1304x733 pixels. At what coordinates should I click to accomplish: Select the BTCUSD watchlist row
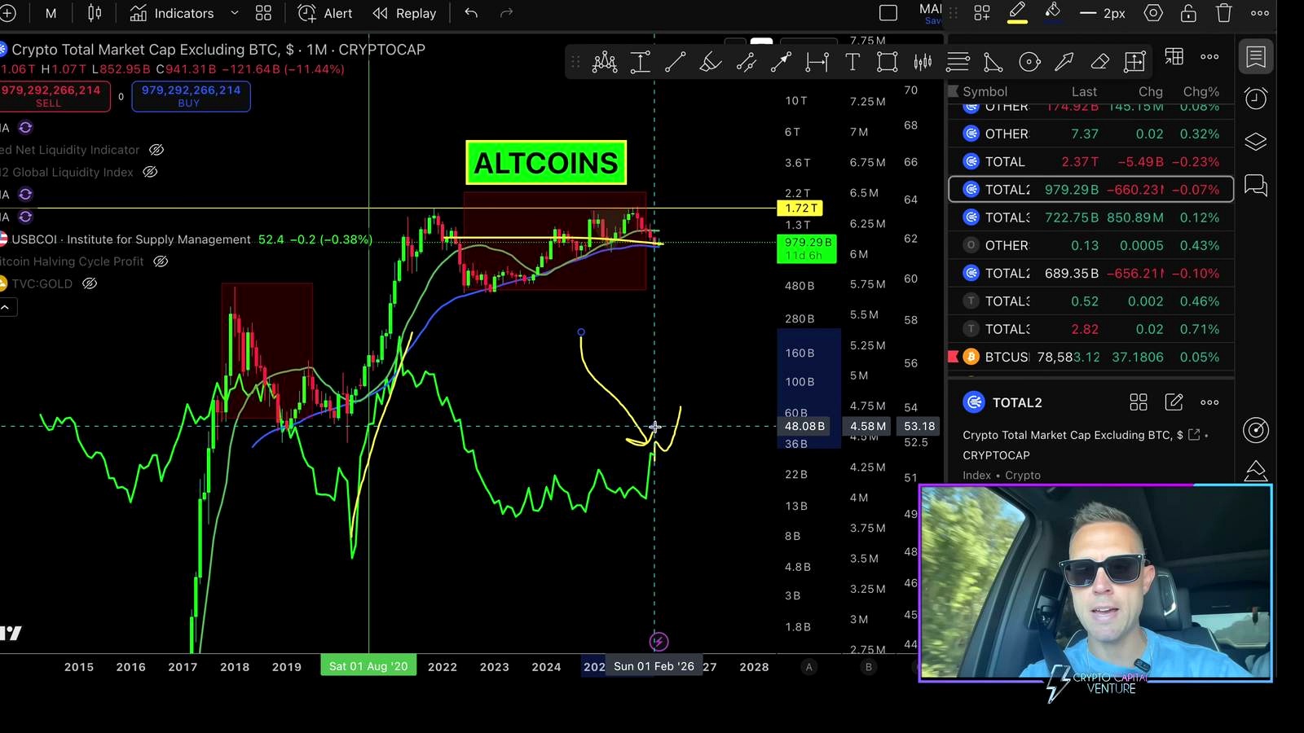click(x=1090, y=357)
